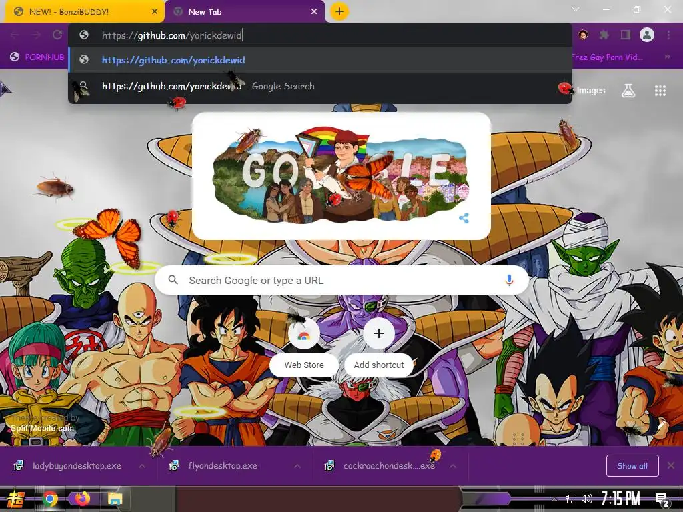This screenshot has width=683, height=512.
Task: Go back one page
Action: (15, 35)
